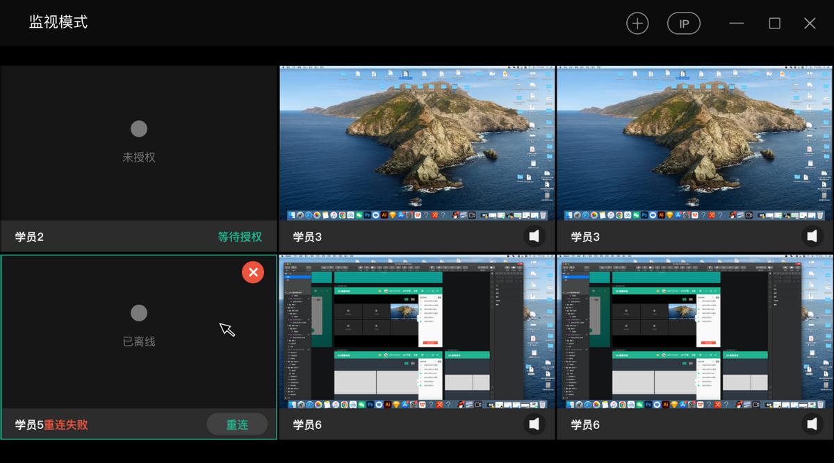Screen dimensions: 834x463
Task: Open the IP connection button
Action: coord(684,24)
